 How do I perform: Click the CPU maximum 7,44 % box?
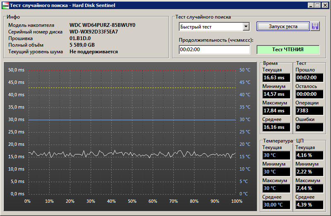tap(309, 188)
